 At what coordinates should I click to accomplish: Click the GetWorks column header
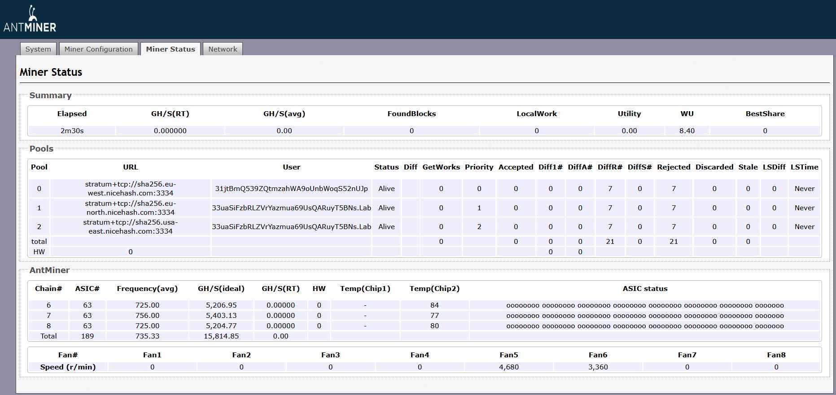441,167
